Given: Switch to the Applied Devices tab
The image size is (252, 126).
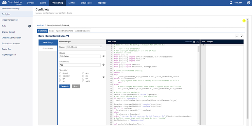Looking at the screenshot, I should click(x=83, y=31).
